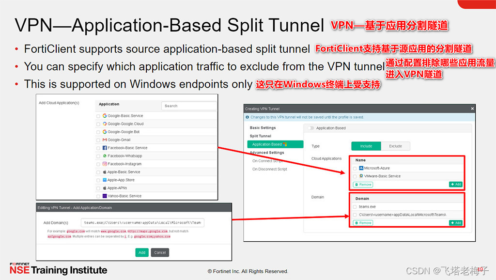Viewport: 496px width, 280px height.
Task: Tick the Apple-App.Store checkbox
Action: (98, 180)
